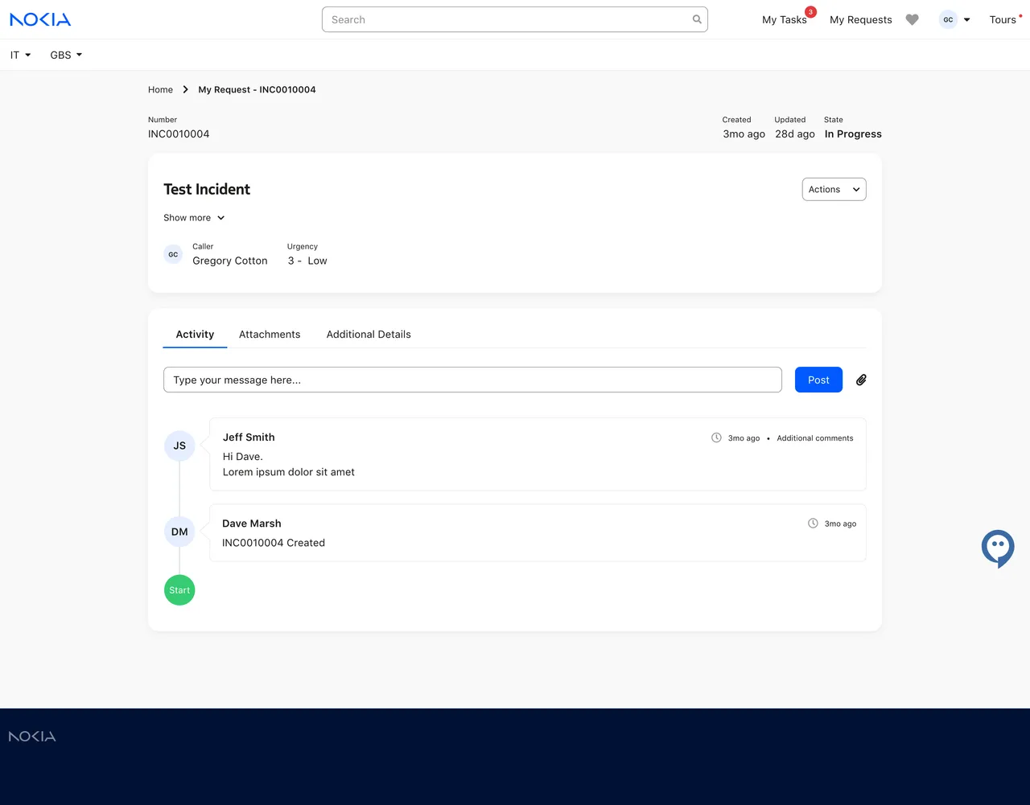Click the green Start node in activity timeline

(179, 589)
